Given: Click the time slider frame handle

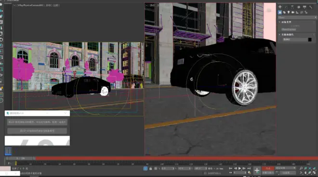Looking at the screenshot, I should pos(20,158).
